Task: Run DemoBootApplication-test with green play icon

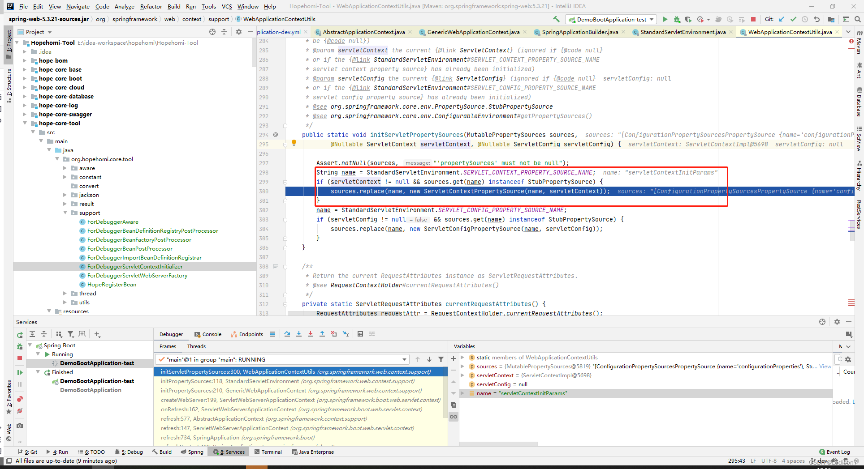Action: pyautogui.click(x=665, y=19)
